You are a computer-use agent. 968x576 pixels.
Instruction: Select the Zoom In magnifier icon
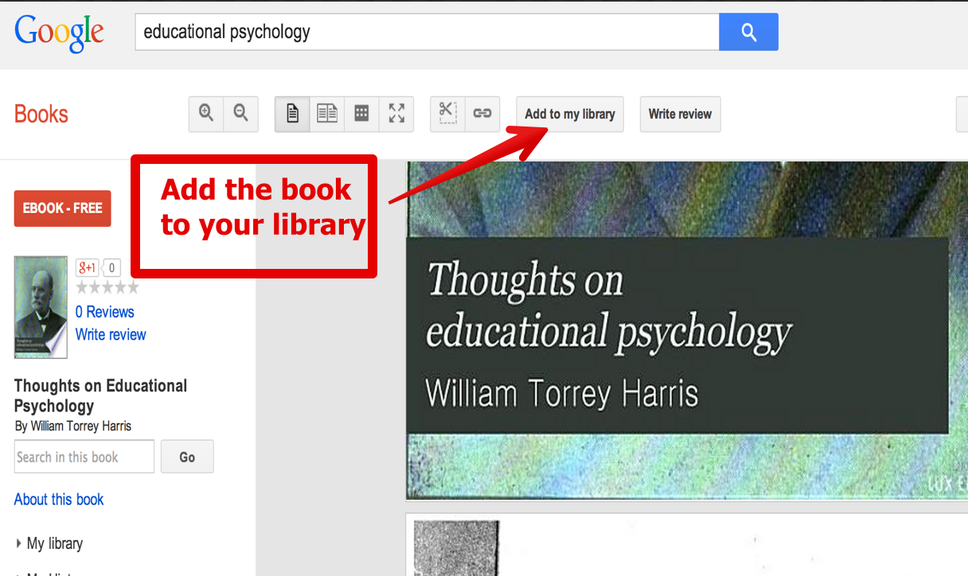[x=205, y=114]
